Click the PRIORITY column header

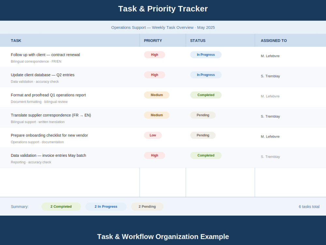(153, 41)
